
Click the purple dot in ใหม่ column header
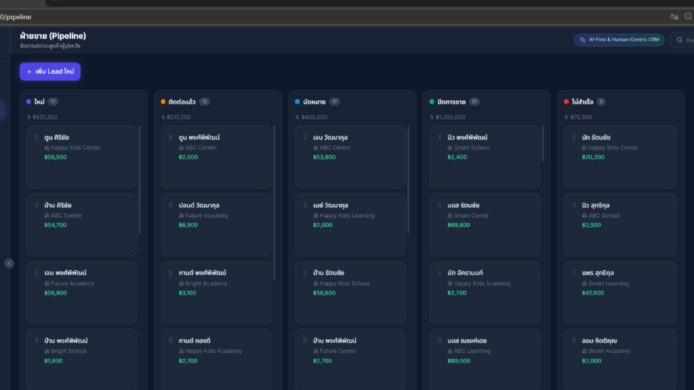[x=28, y=102]
